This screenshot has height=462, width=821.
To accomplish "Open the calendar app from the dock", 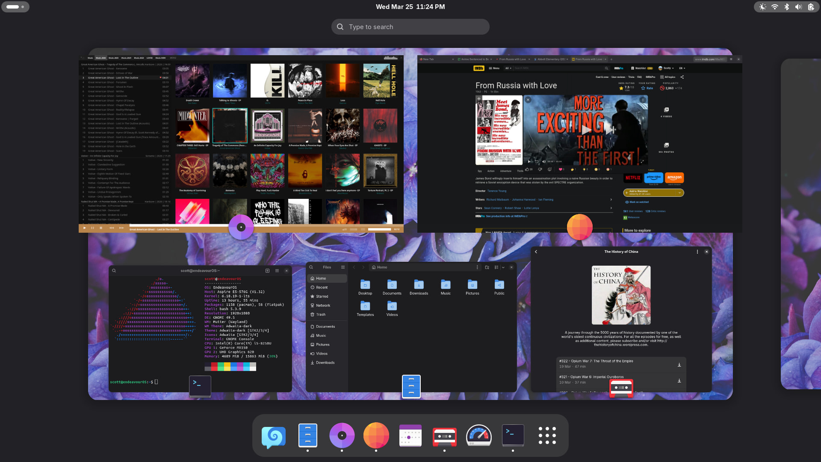I will click(410, 435).
